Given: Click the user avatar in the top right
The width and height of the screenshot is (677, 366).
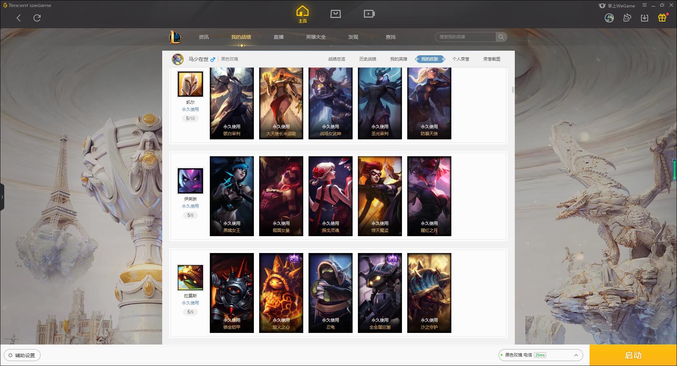Looking at the screenshot, I should 609,18.
